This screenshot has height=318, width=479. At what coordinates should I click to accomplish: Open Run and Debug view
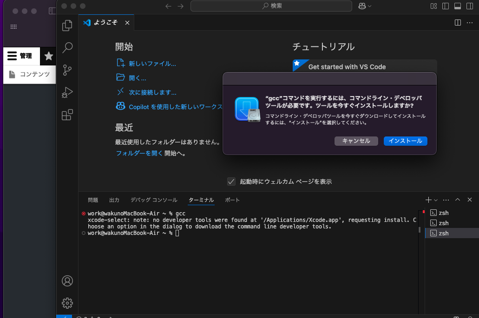pos(67,92)
